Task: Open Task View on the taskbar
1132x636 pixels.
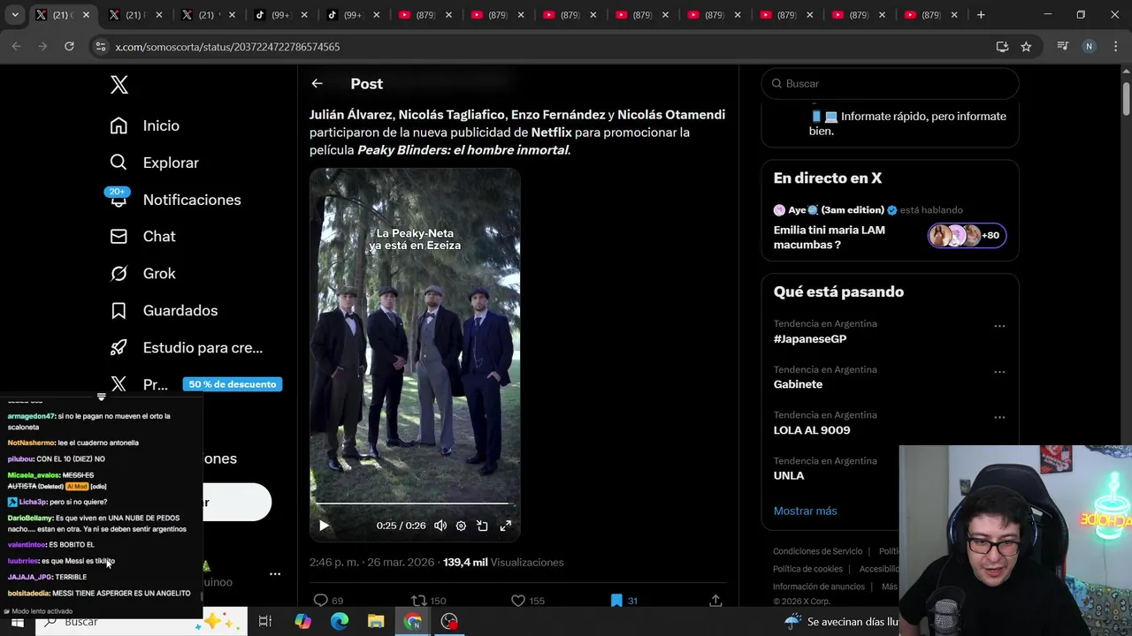Action: coord(264,622)
